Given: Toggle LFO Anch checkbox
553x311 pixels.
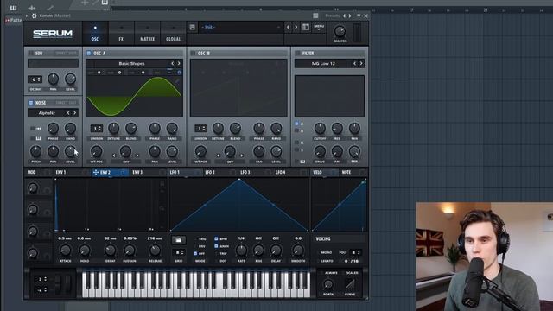Looking at the screenshot, I should click(x=216, y=246).
